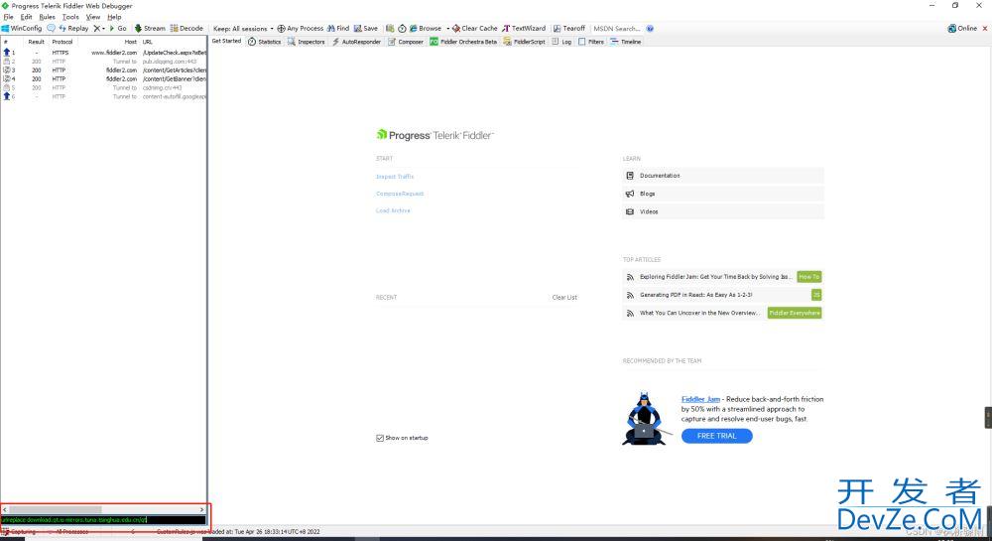Viewport: 992px width, 541px height.
Task: Open the Keep: All sessions dropdown
Action: (x=244, y=29)
